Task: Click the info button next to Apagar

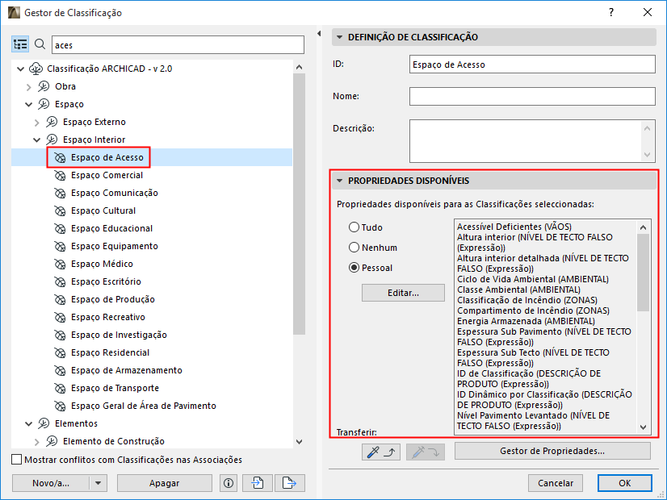Action: coord(229,483)
